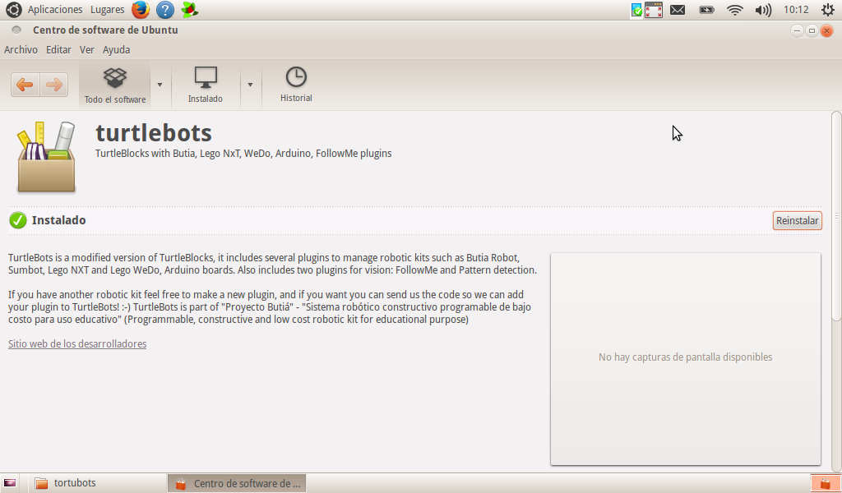Open the Aplicaciones menu in top panel

click(55, 10)
